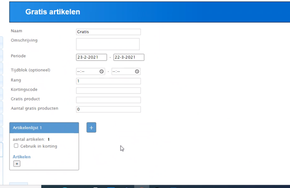Image resolution: width=290 pixels, height=188 pixels.
Task: Click the aantal artikelen count text
Action: [31, 140]
